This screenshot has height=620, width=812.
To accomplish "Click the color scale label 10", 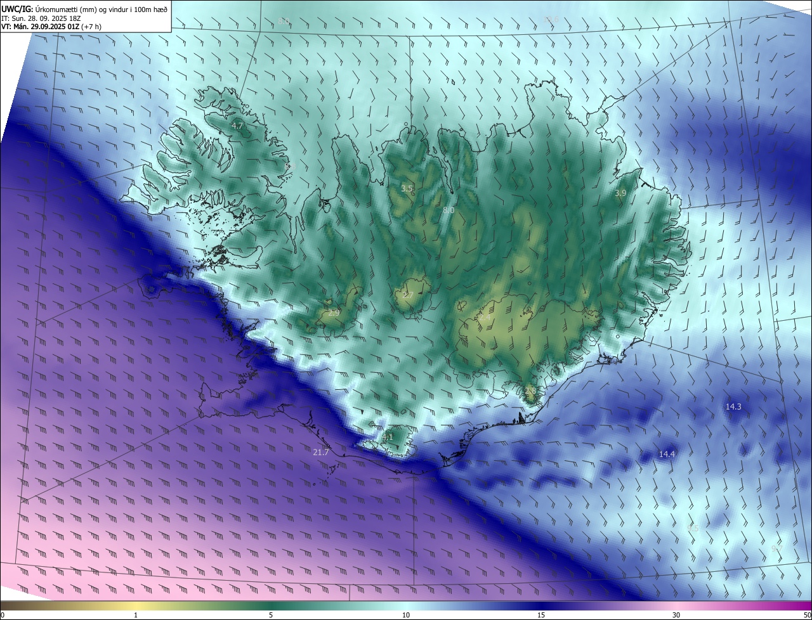I will [x=406, y=615].
